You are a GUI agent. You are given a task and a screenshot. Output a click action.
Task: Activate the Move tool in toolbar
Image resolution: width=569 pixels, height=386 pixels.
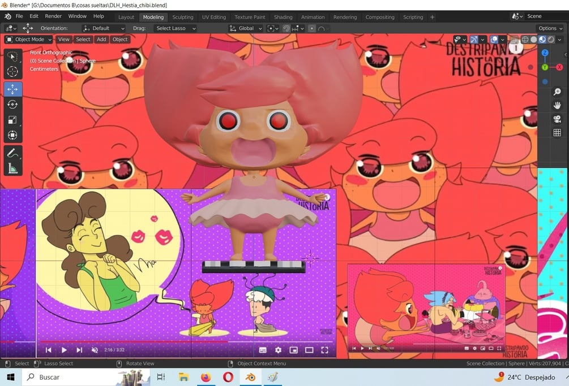point(12,89)
